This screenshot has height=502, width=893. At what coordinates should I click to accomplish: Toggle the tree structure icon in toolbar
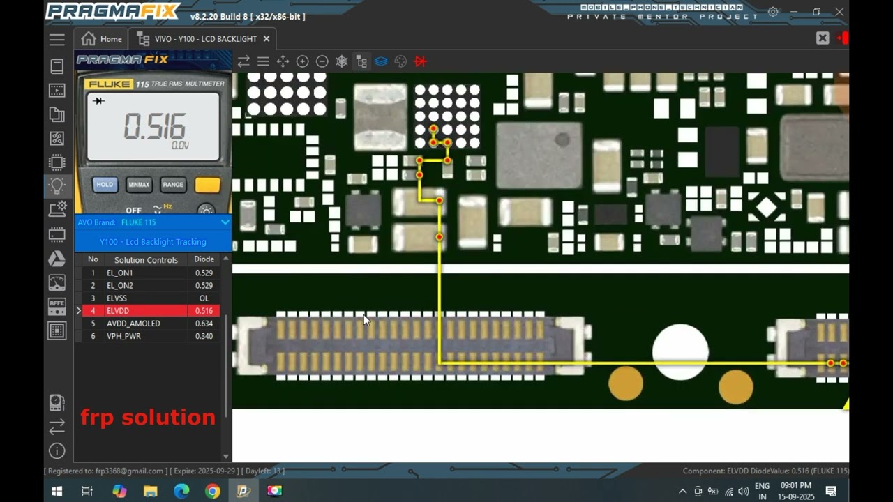pos(361,61)
